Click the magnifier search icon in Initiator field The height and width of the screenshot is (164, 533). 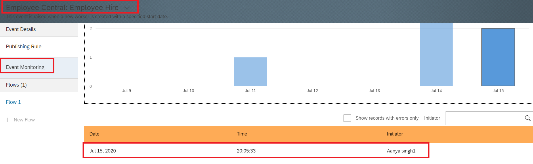coord(528,118)
